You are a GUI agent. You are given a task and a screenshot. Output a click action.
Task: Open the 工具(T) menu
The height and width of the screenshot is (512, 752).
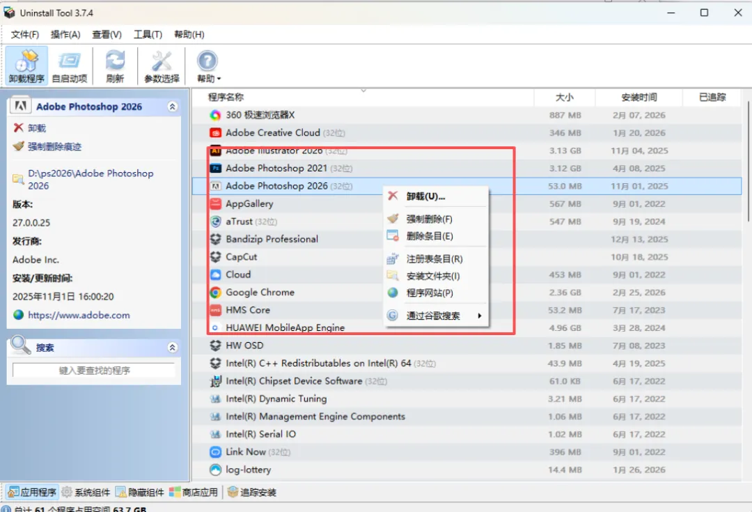(148, 35)
